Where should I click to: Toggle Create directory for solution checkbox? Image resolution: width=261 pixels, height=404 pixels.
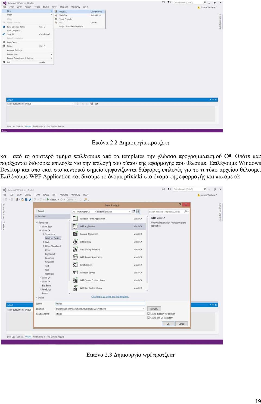coord(148,314)
